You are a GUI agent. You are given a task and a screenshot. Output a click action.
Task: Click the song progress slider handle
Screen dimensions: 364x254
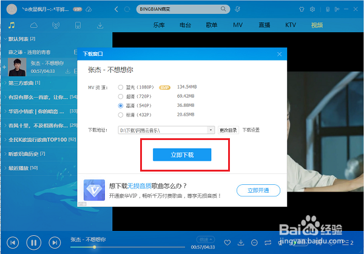click(94, 247)
